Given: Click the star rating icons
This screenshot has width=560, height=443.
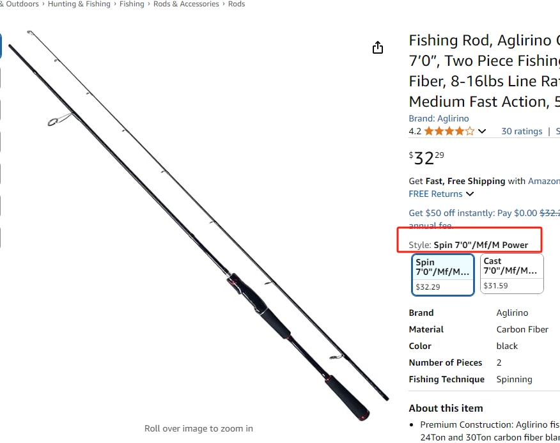Looking at the screenshot, I should [x=449, y=131].
